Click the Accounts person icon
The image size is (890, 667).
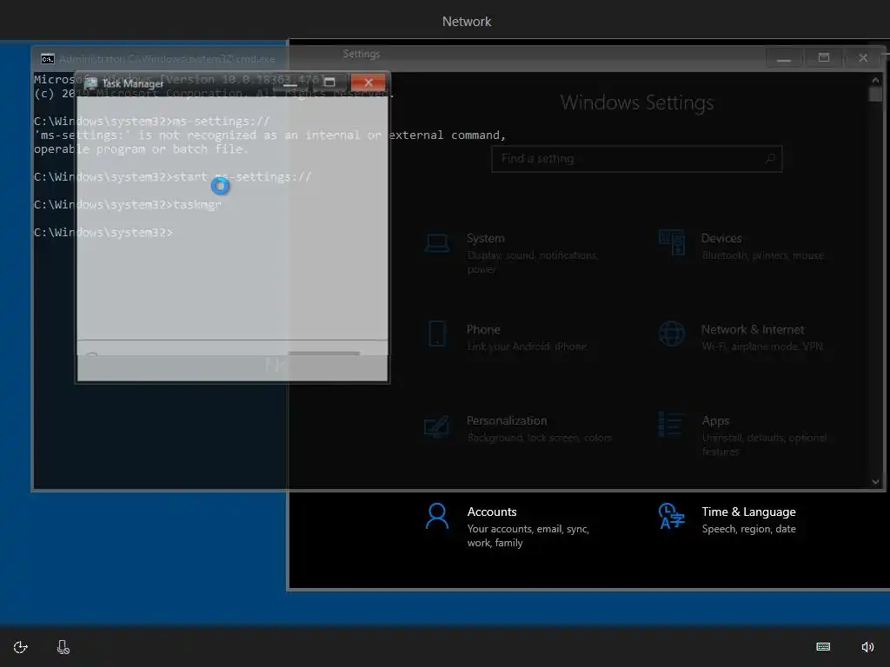pos(437,516)
